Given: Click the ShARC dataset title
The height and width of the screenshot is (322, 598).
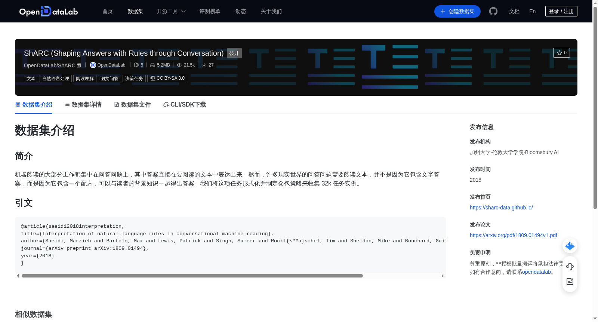Looking at the screenshot, I should coord(124,53).
